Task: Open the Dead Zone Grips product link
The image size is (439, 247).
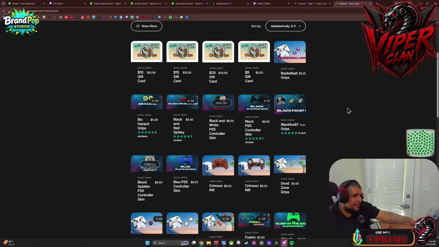Action: click(x=285, y=188)
